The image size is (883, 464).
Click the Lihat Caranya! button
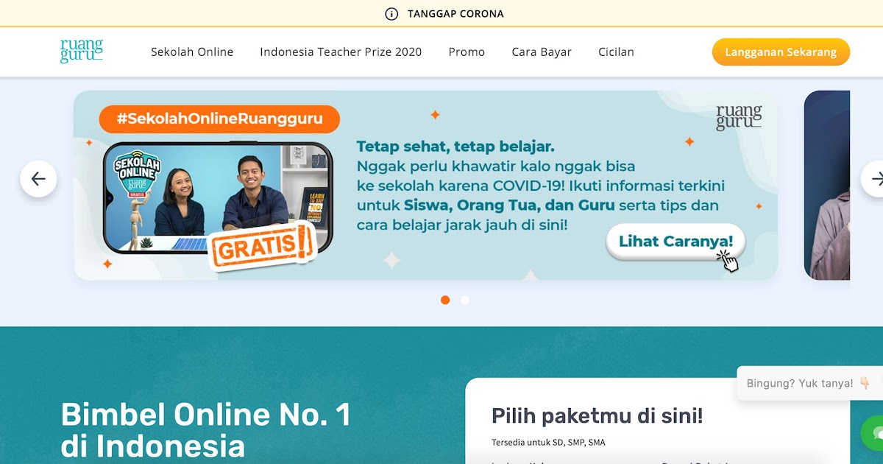675,242
